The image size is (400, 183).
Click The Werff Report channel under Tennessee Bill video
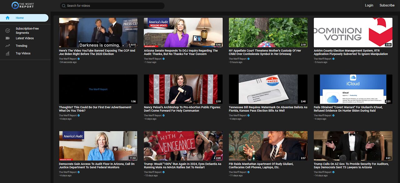[237, 115]
